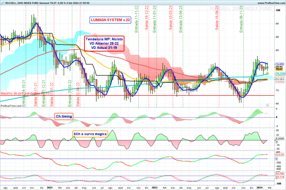Click the Entrada 11-01-23 marker label
The height and width of the screenshot is (190, 286).
coord(154,19)
